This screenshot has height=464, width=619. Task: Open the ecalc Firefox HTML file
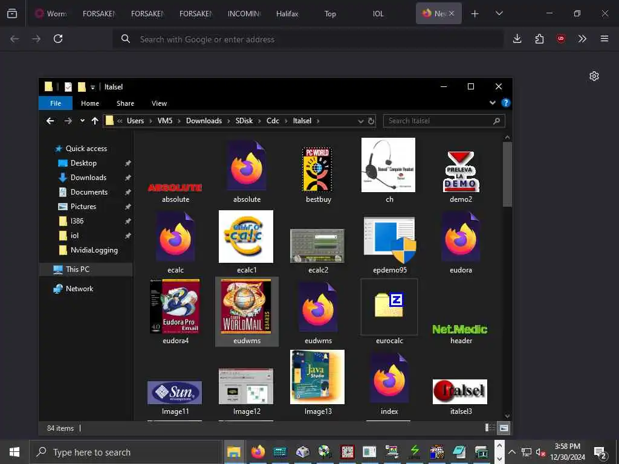[x=175, y=237]
